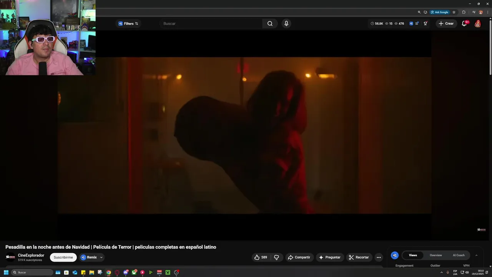The width and height of the screenshot is (492, 277).
Task: Open Xbox app from taskbar
Action: tap(134, 272)
